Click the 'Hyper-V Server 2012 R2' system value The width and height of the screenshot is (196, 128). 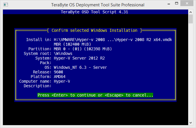tap(79, 58)
